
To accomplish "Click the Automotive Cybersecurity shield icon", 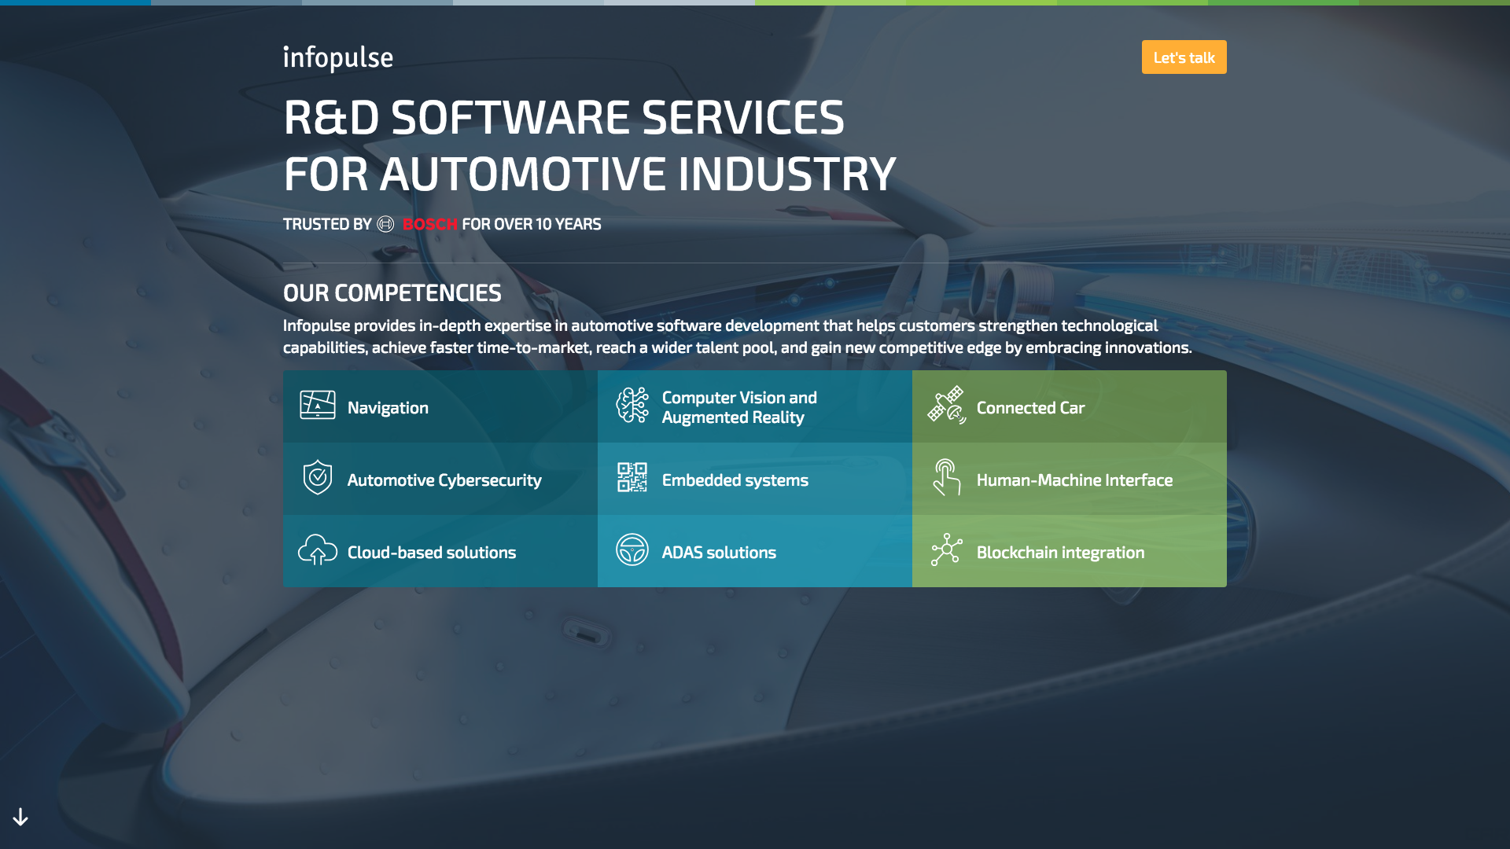I will click(318, 477).
